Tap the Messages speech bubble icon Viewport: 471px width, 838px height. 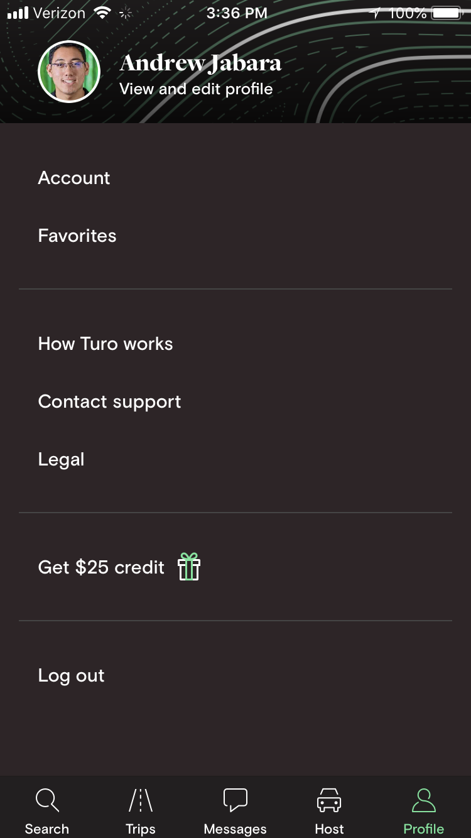(235, 800)
